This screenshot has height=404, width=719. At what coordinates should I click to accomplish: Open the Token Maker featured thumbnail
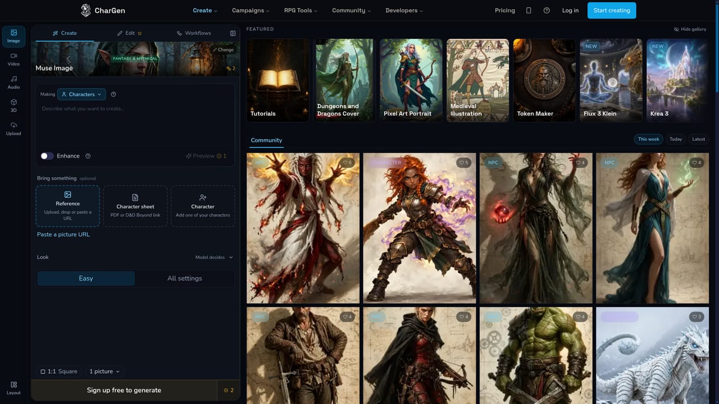click(545, 80)
